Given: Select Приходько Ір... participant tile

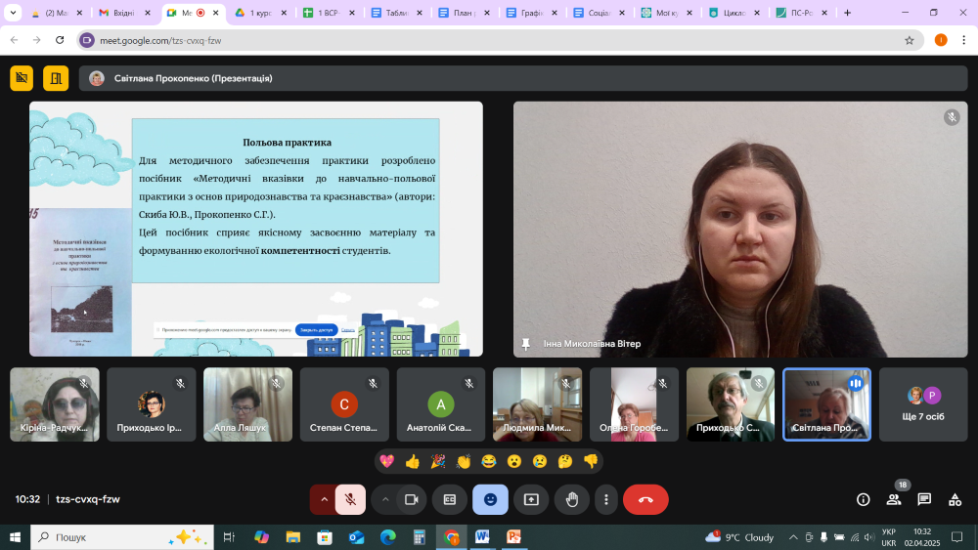Looking at the screenshot, I should coord(152,404).
